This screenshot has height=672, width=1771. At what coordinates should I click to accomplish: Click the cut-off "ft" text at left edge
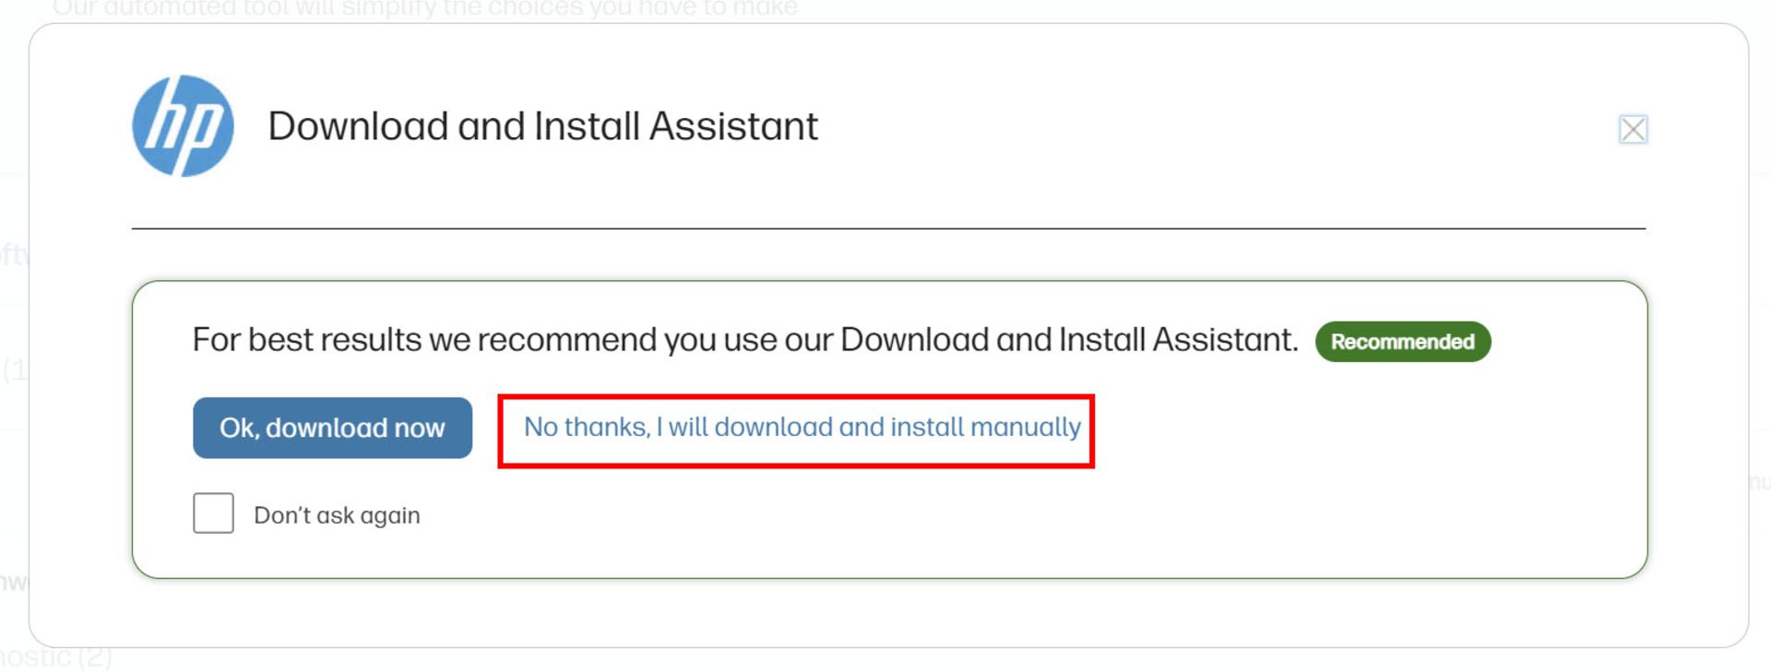(x=13, y=254)
